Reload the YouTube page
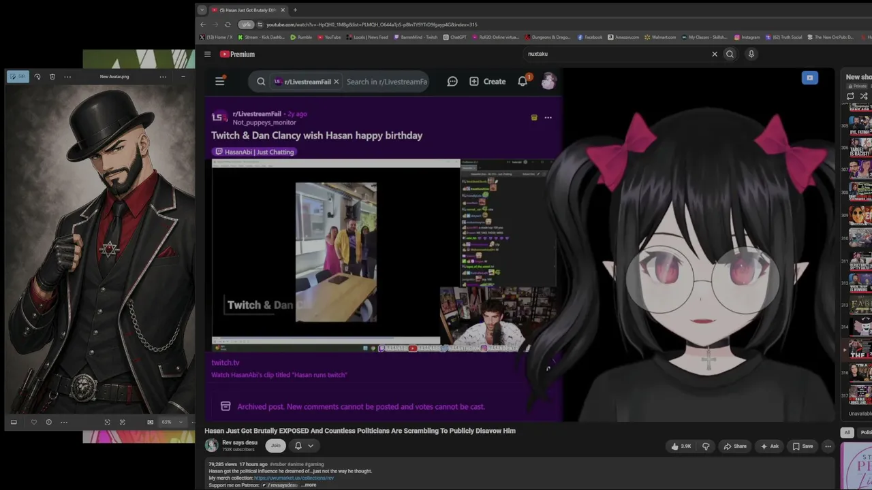872x490 pixels. [x=228, y=24]
